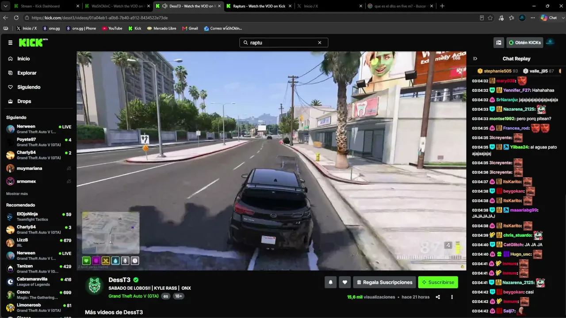Click srmomex avatar in sidebar
Image resolution: width=566 pixels, height=318 pixels.
(10, 182)
